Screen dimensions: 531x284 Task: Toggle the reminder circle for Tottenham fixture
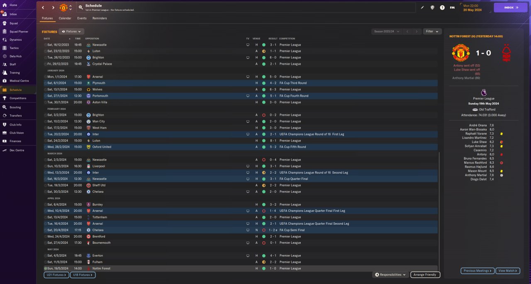46,217
